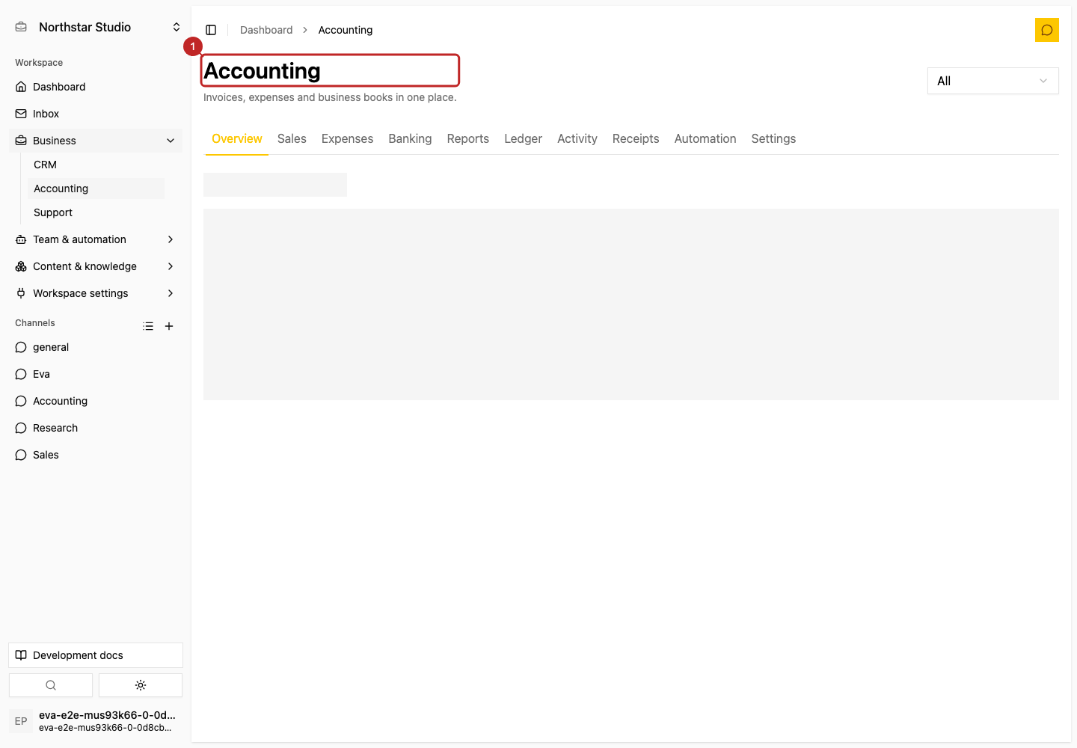Toggle light theme with the sun icon
Viewport: 1077px width, 748px height.
(x=141, y=685)
